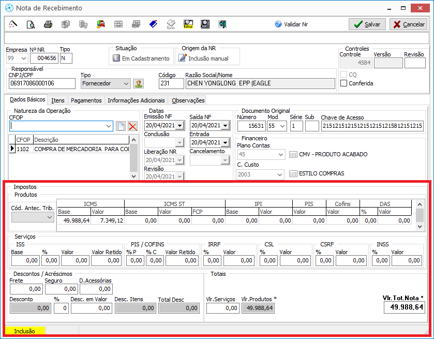Image resolution: width=434 pixels, height=339 pixels.
Task: Tick the CQ checkbox
Action: 343,74
